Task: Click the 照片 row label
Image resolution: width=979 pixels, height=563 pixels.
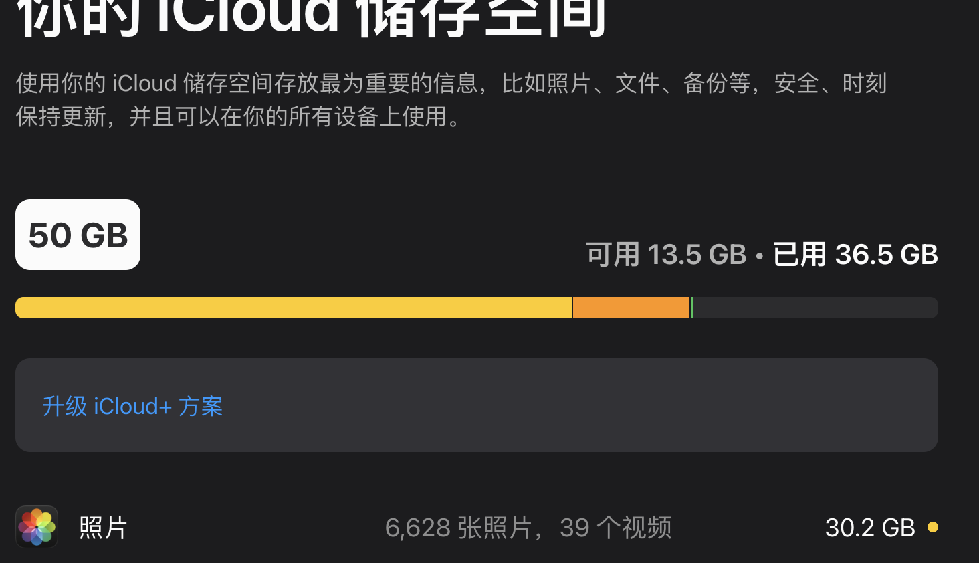Action: 103,528
